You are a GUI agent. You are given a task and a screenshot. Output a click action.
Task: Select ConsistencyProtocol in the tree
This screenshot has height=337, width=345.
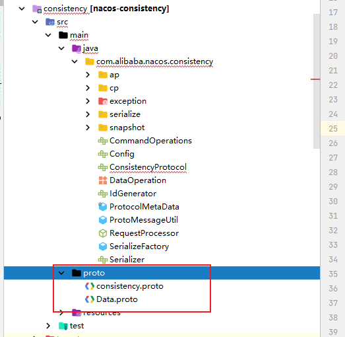148,167
